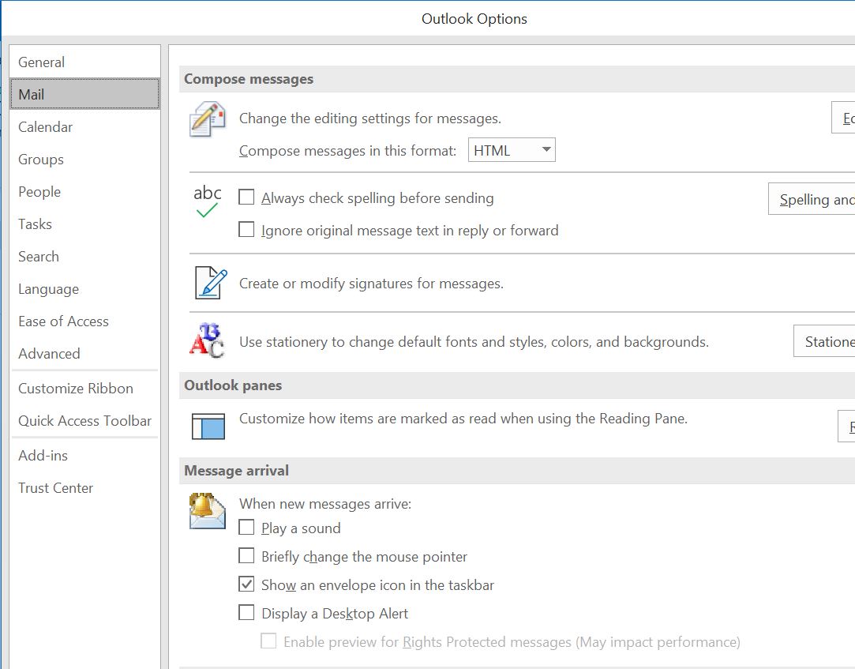Click 'Customize how items are marked as read' text
This screenshot has width=855, height=669.
click(x=463, y=419)
